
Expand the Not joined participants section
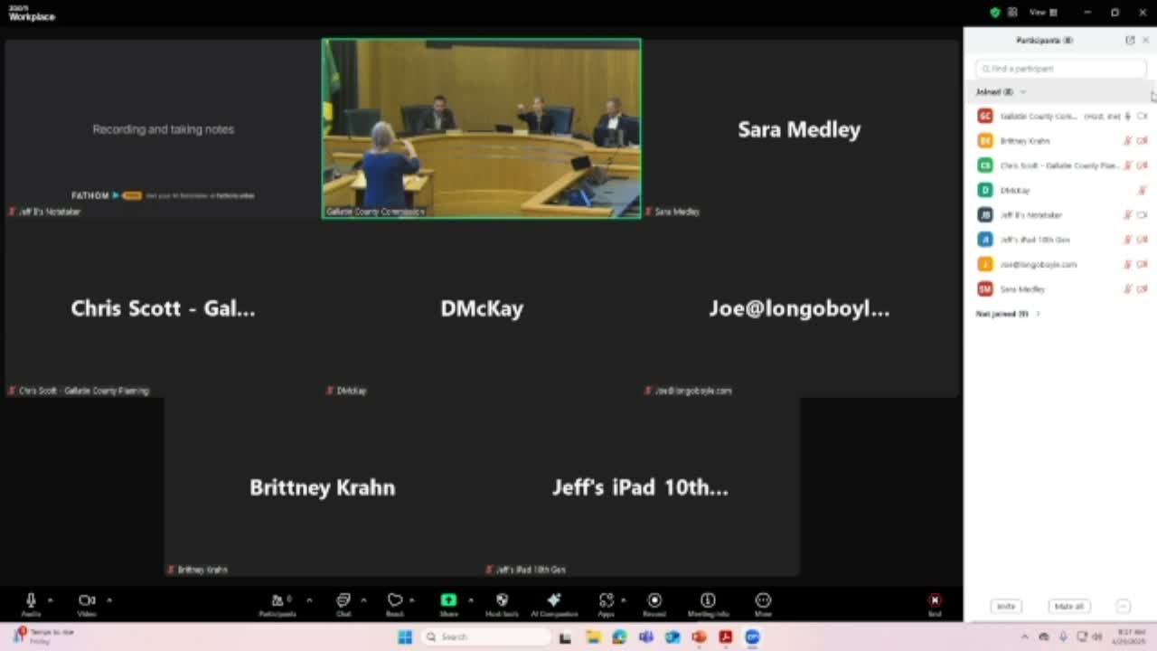[1008, 314]
